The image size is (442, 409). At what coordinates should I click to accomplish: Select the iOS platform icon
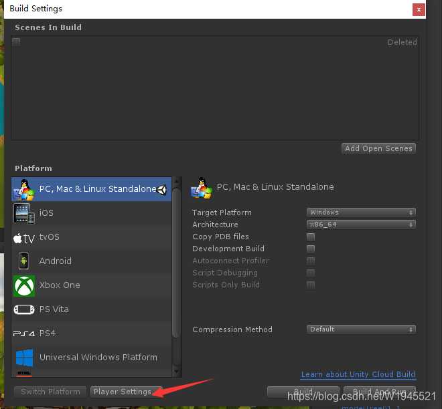[24, 213]
